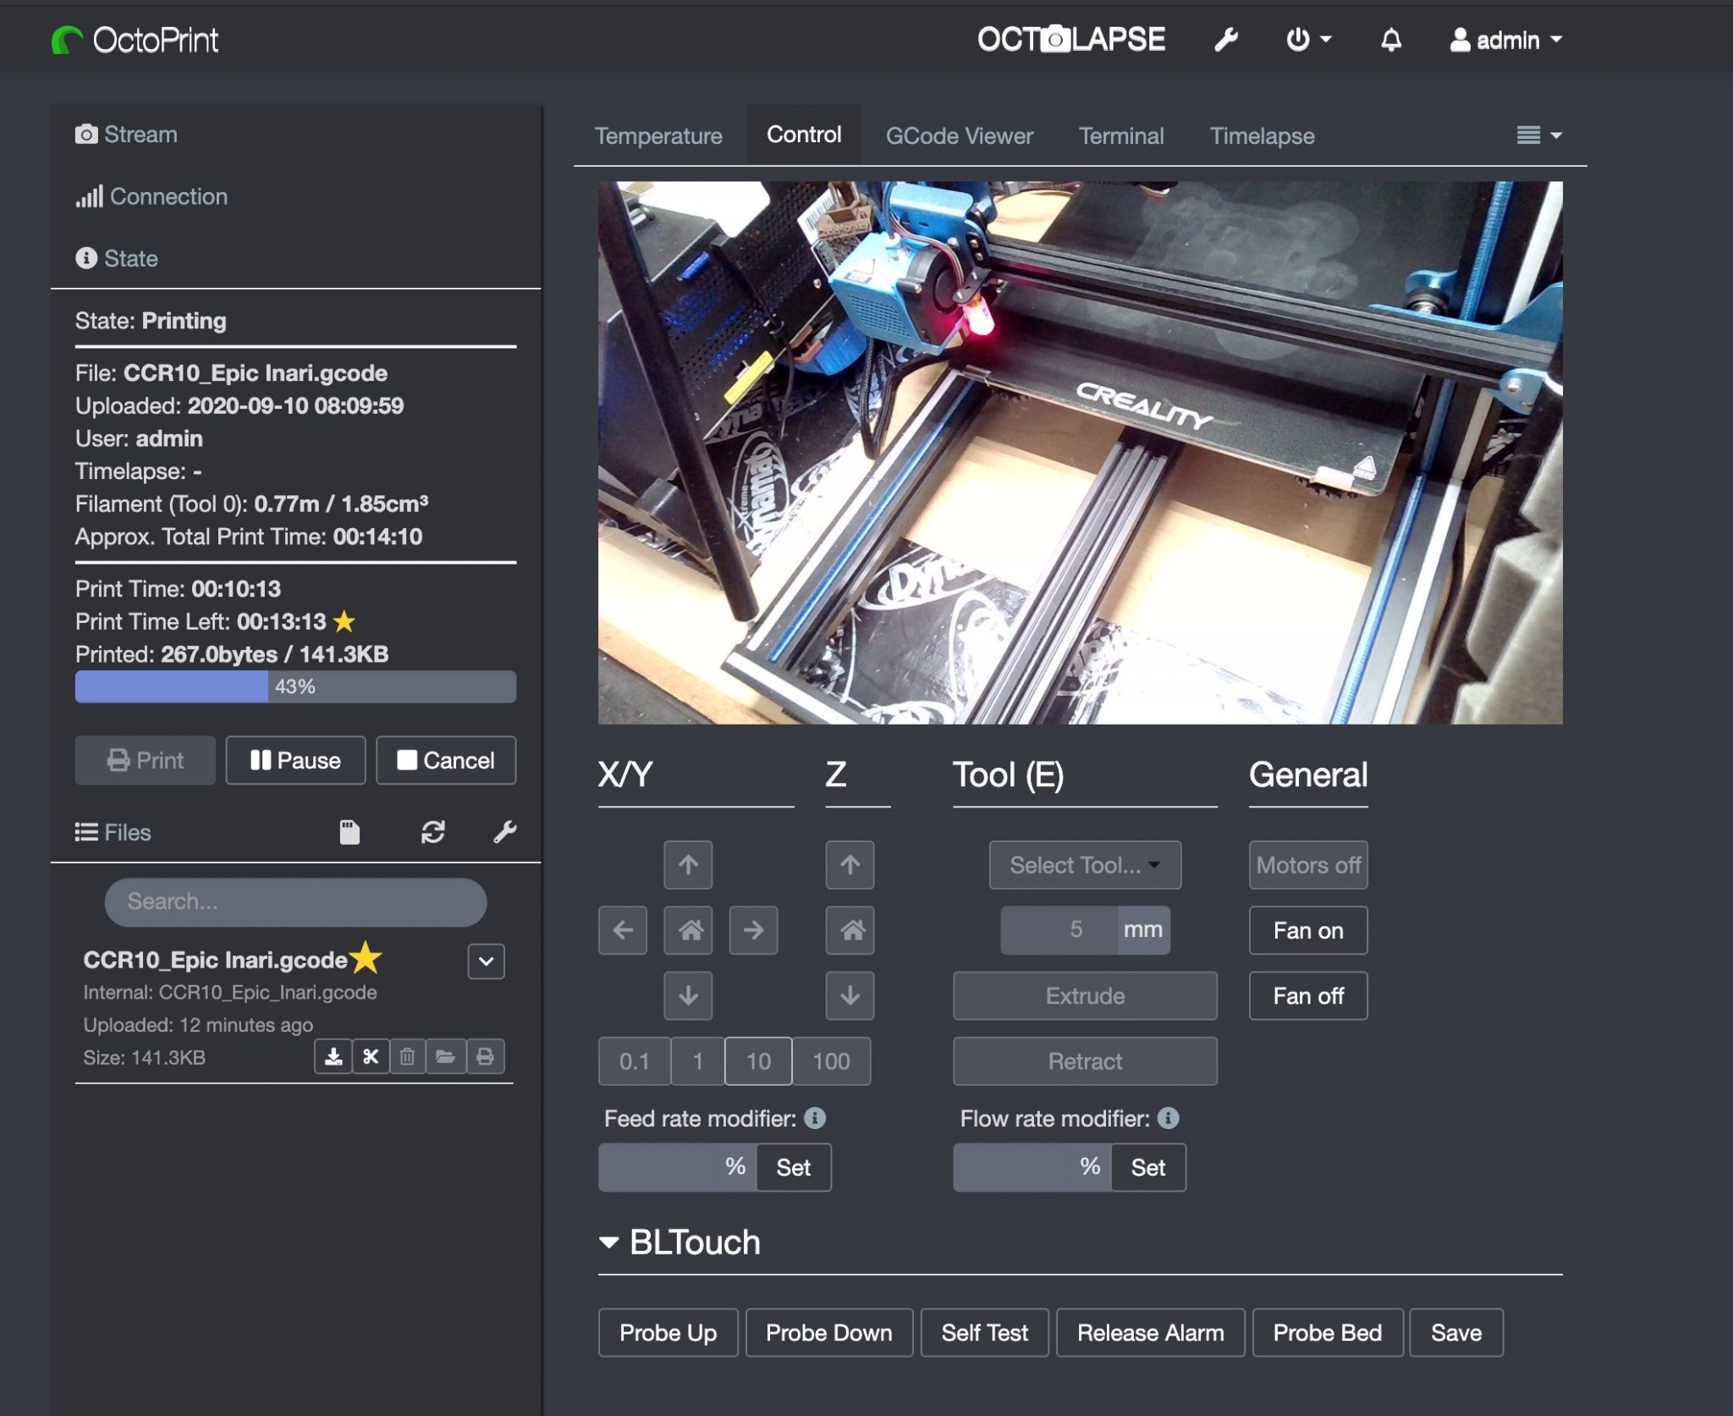Image resolution: width=1733 pixels, height=1416 pixels.
Task: Open the GCode Viewer tab
Action: click(959, 135)
